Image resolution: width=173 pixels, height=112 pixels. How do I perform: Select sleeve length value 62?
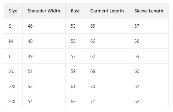(137, 102)
